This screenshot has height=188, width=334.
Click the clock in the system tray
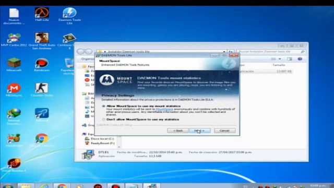[317, 186]
